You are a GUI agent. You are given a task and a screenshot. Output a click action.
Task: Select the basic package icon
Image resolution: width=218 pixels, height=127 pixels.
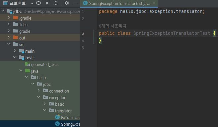coord(51,104)
